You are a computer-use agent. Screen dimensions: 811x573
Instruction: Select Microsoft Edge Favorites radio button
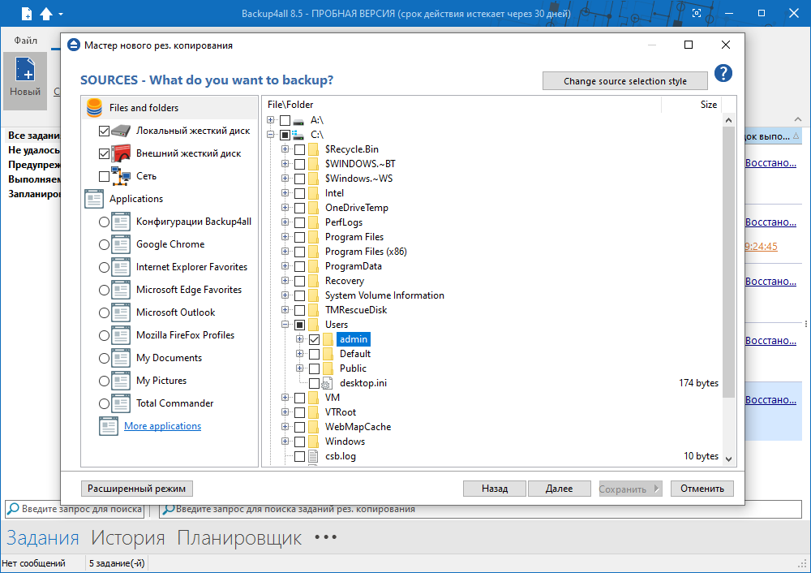click(104, 291)
